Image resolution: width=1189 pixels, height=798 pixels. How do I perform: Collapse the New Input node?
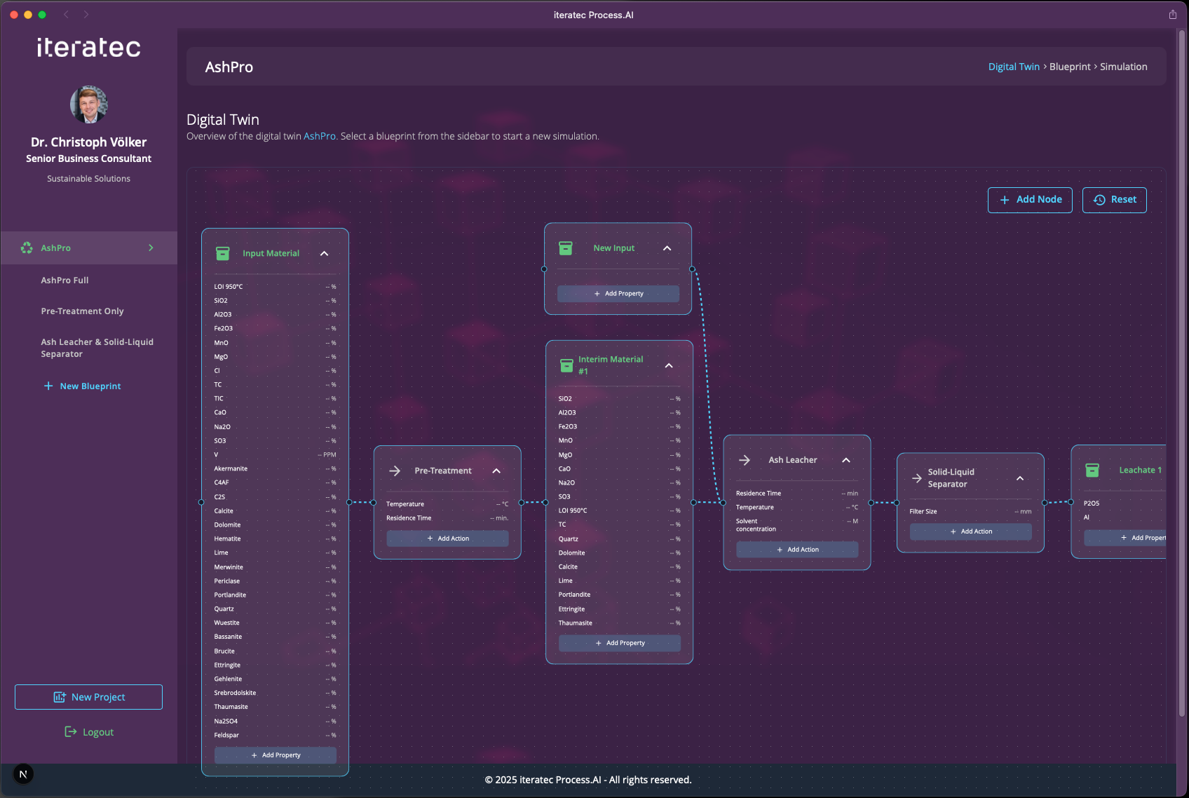point(667,248)
